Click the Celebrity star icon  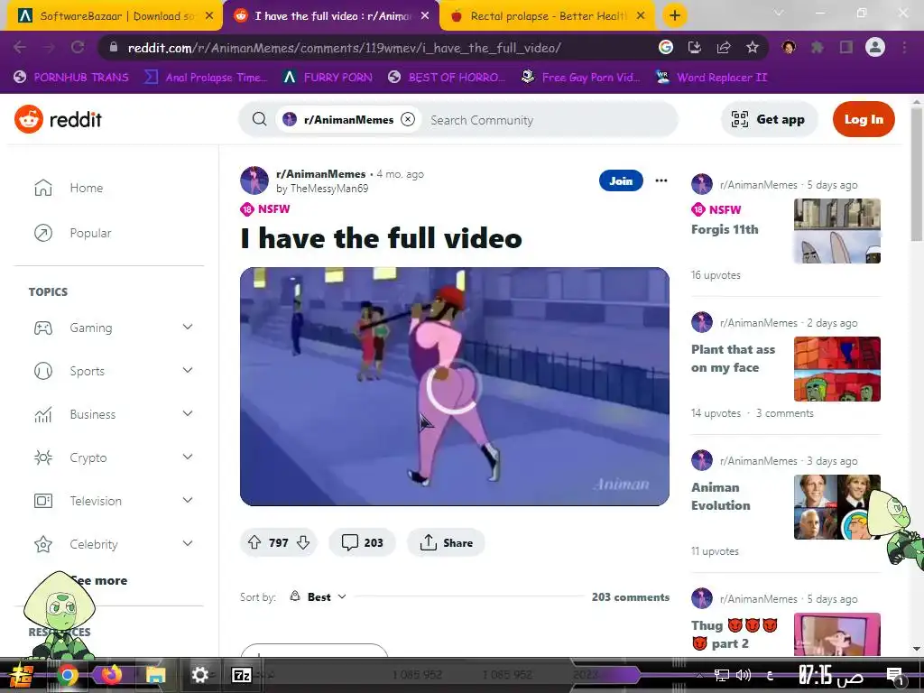43,544
